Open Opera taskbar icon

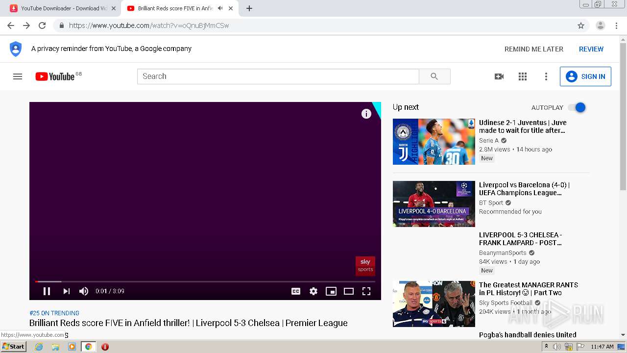click(x=105, y=347)
